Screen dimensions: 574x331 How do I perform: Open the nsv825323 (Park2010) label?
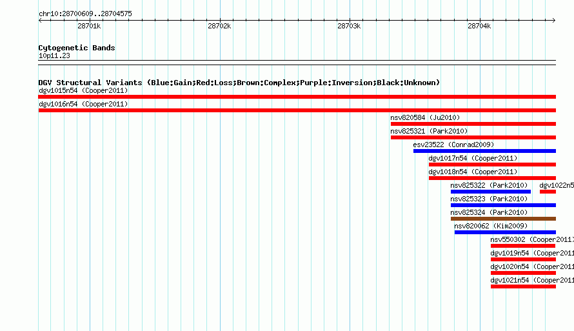[x=489, y=199]
